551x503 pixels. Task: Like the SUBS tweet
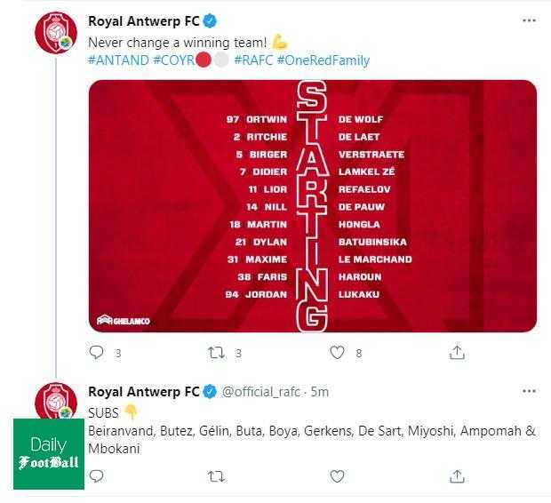[337, 476]
